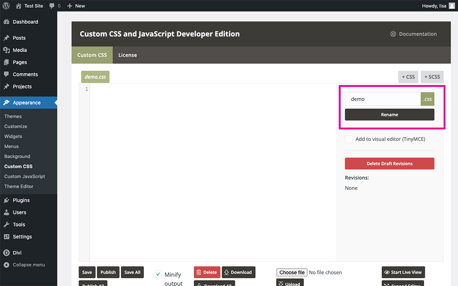The width and height of the screenshot is (458, 286).
Task: Open the Comments section in the sidebar
Action: (28, 75)
